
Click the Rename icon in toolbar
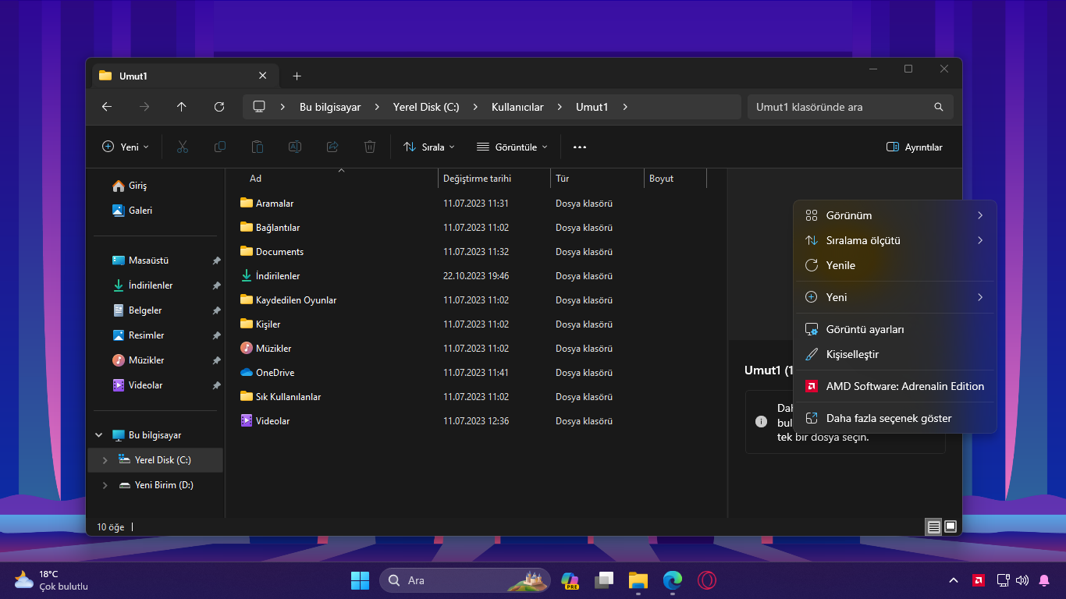[x=295, y=147]
